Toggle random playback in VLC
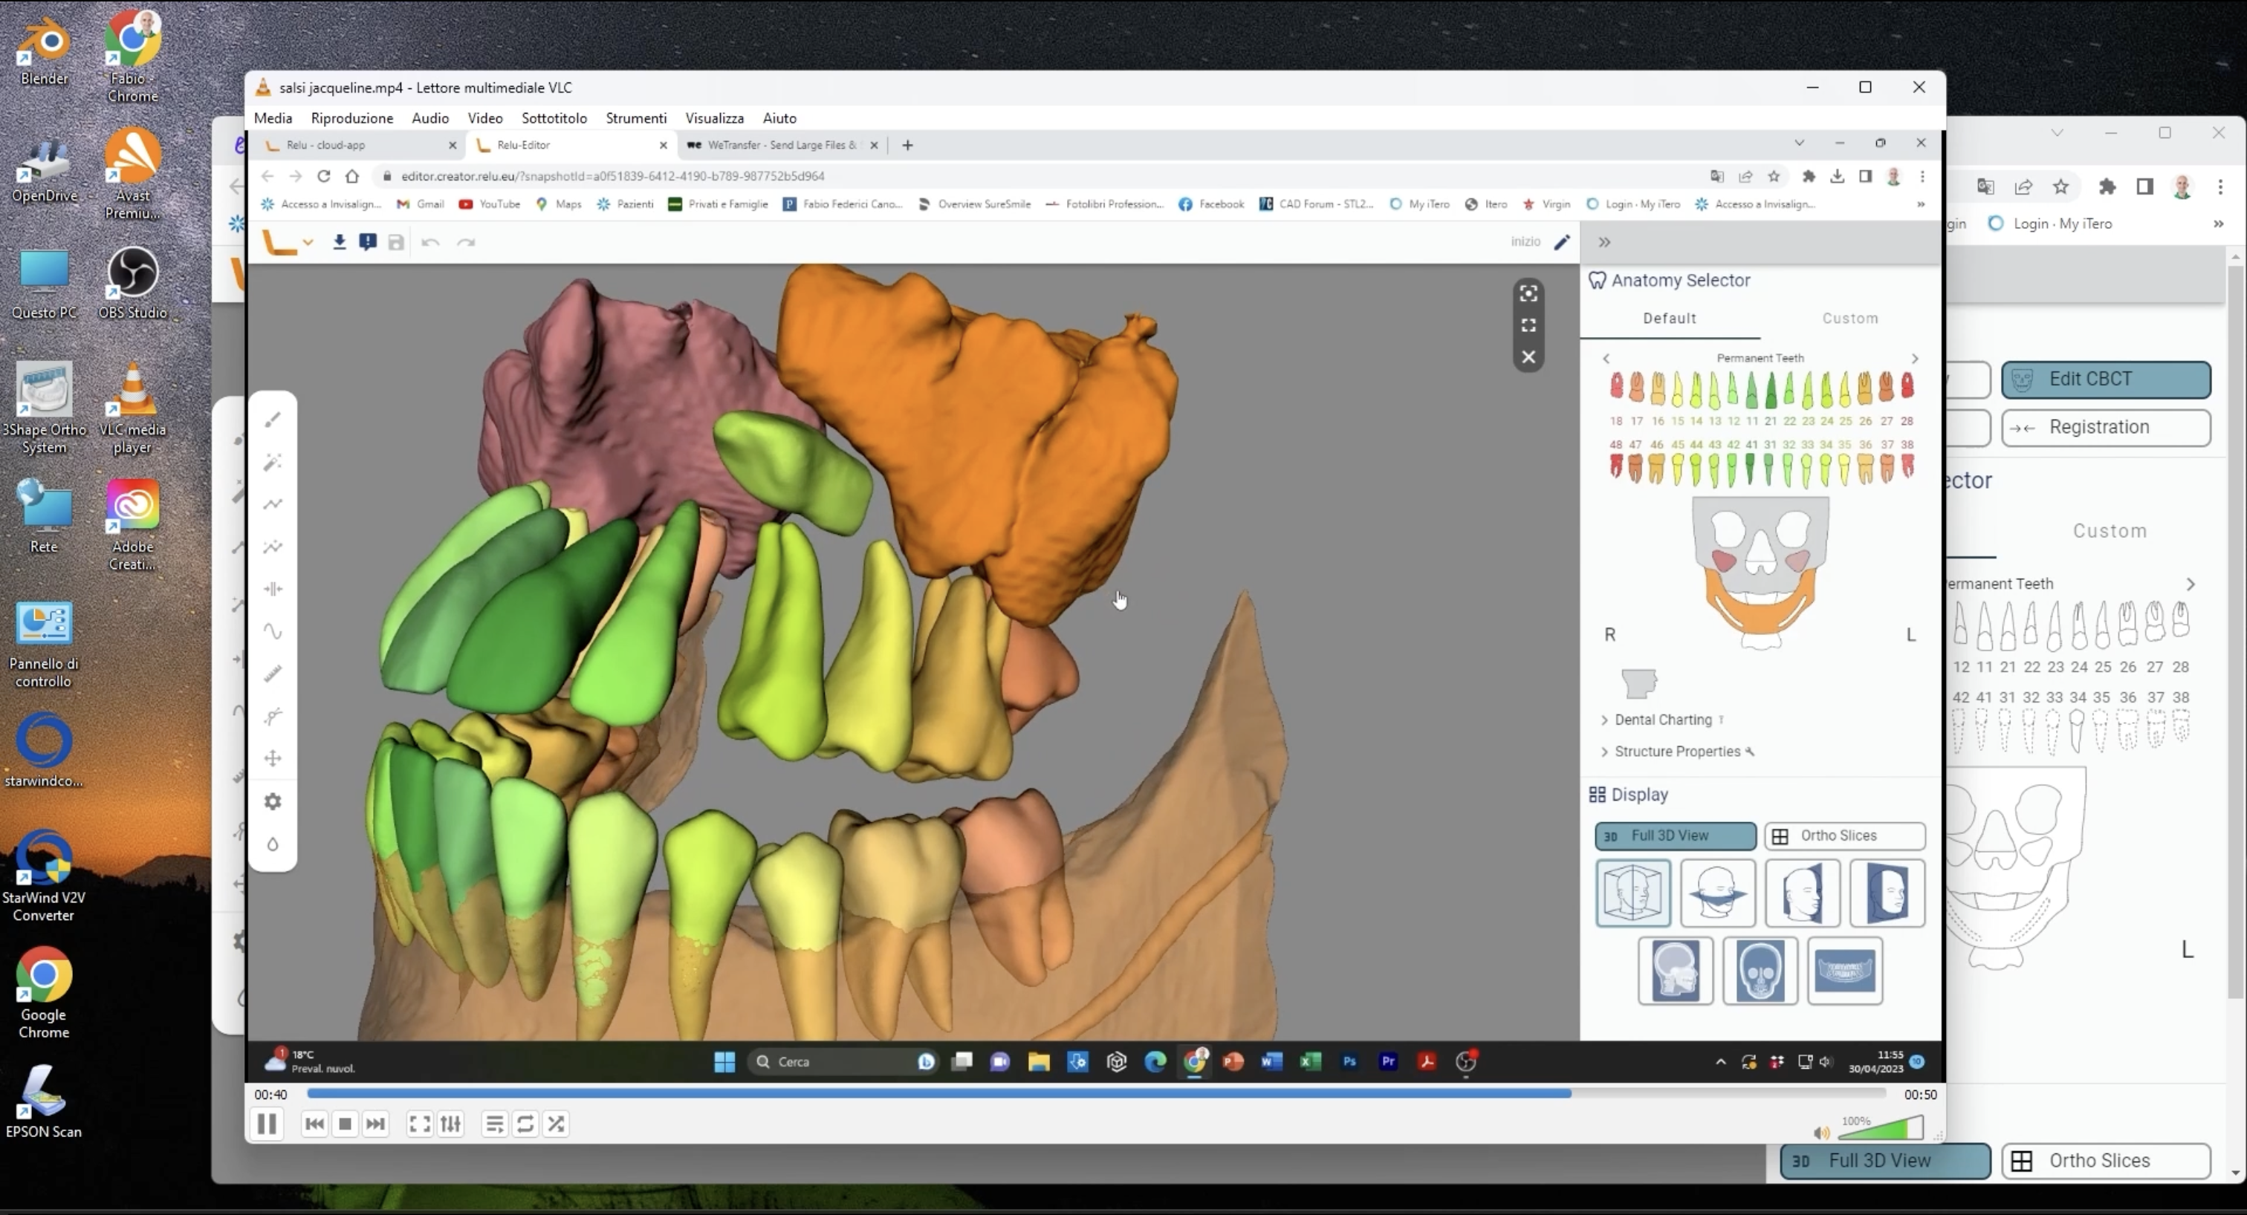This screenshot has width=2247, height=1215. (556, 1124)
